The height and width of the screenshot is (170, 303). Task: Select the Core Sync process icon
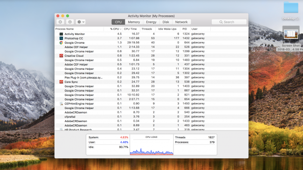pyautogui.click(x=61, y=82)
